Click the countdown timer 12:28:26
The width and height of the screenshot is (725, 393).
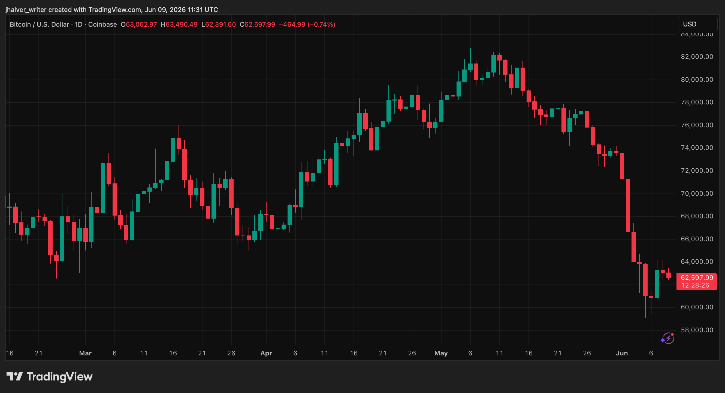[695, 285]
